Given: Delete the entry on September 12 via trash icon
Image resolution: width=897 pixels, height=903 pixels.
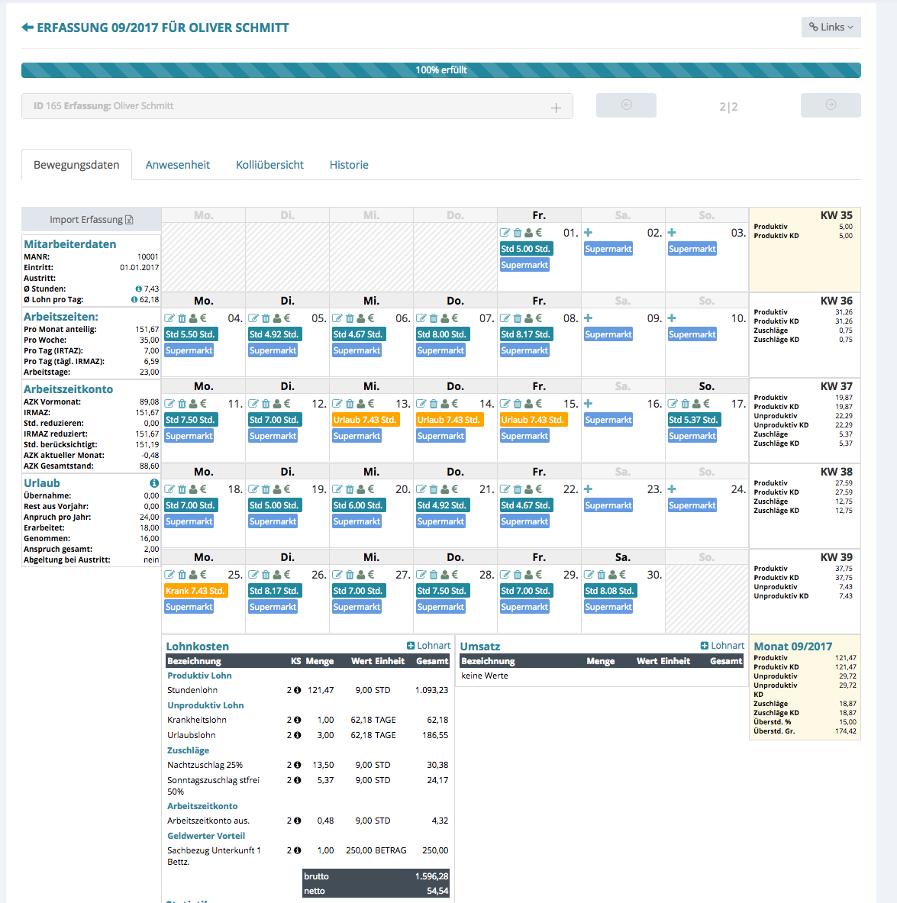Looking at the screenshot, I should point(266,404).
